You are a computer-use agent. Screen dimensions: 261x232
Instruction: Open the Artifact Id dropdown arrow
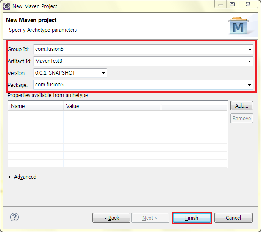250,61
